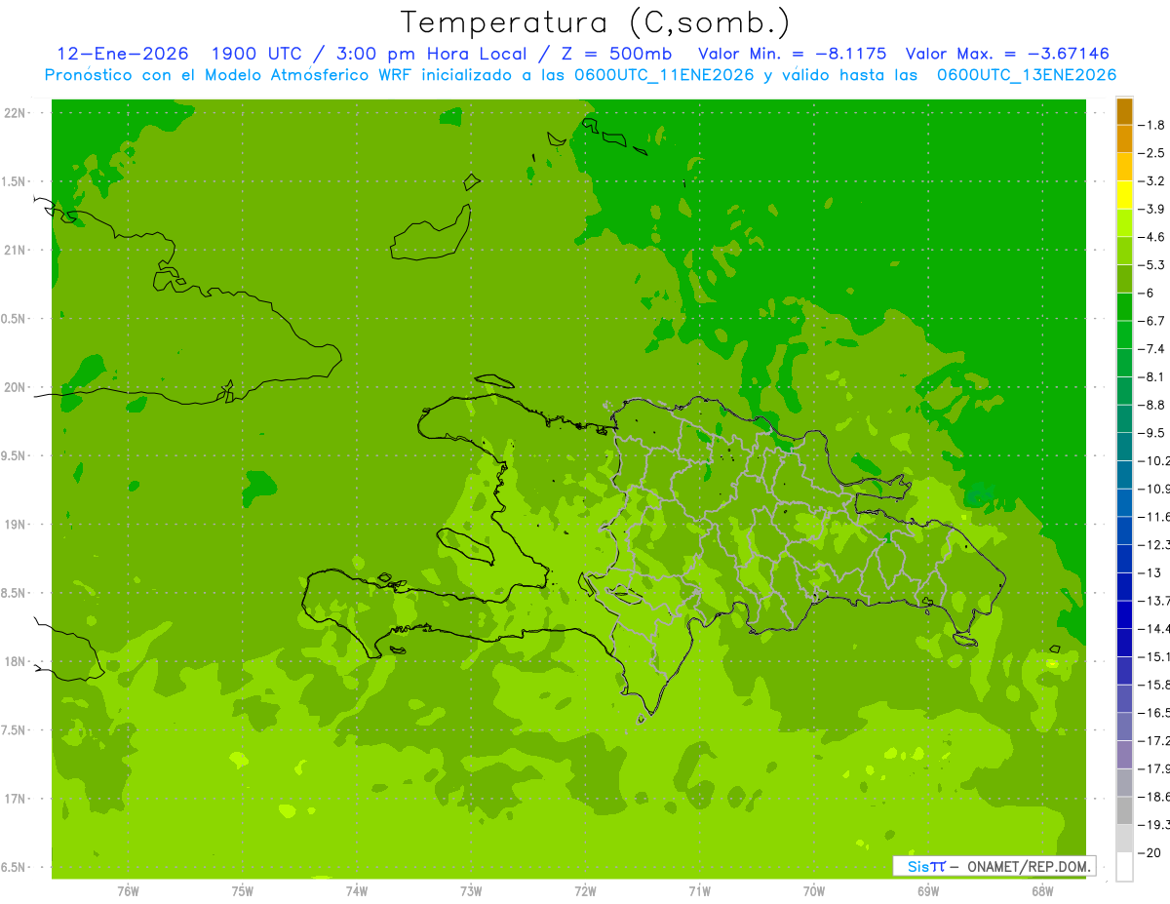The width and height of the screenshot is (1170, 904).
Task: Click the brown-orange swatch above the -1.8 label
Action: click(x=1124, y=111)
